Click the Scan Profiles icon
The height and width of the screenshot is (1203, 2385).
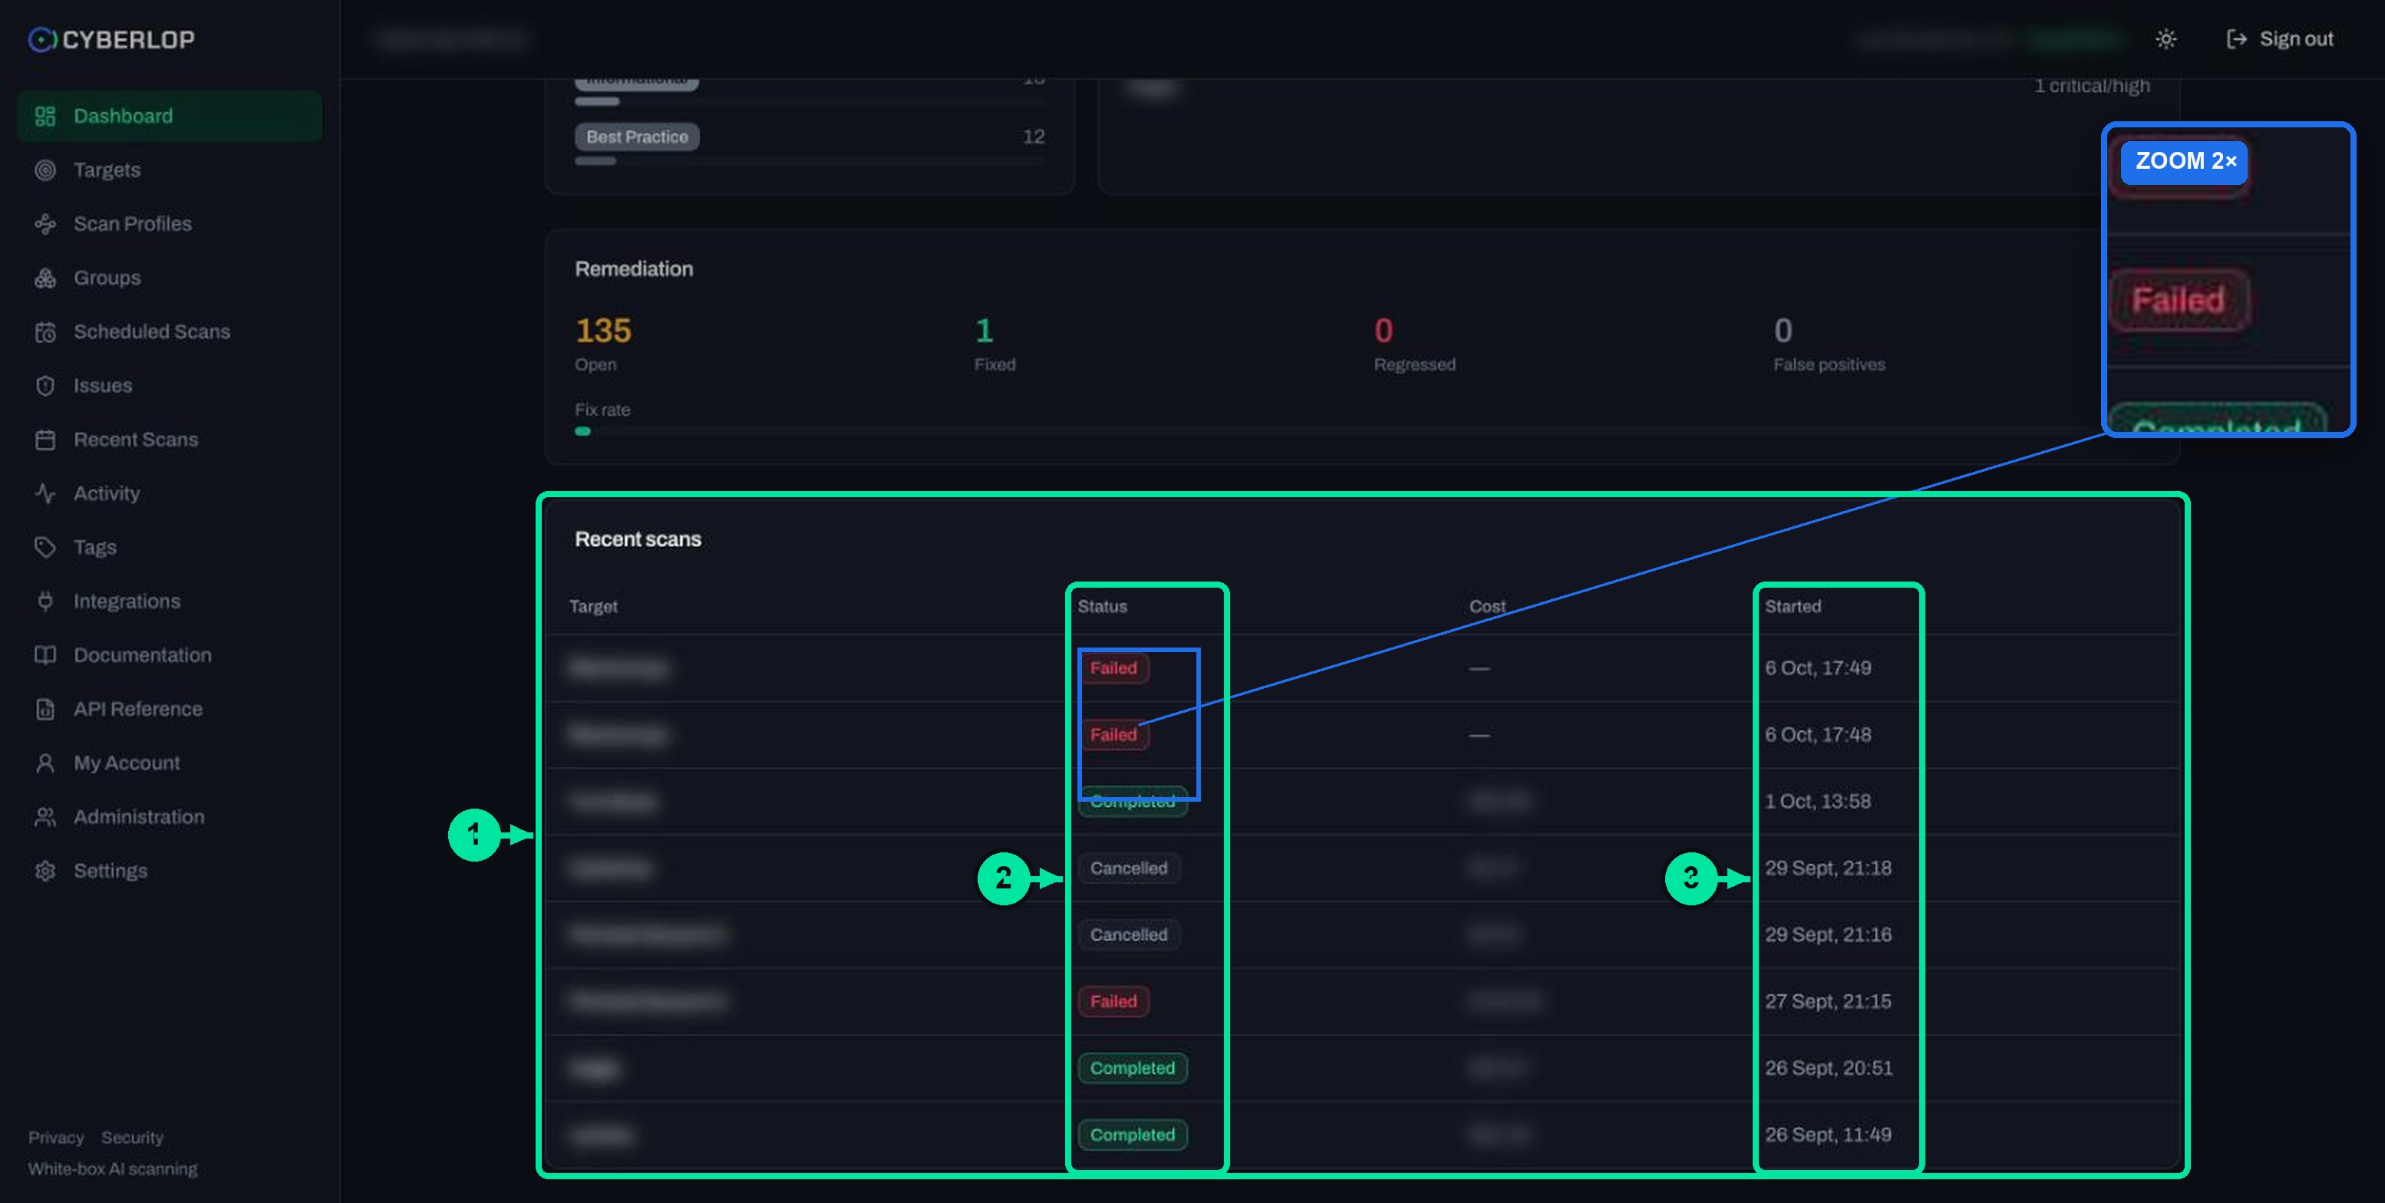(x=45, y=223)
